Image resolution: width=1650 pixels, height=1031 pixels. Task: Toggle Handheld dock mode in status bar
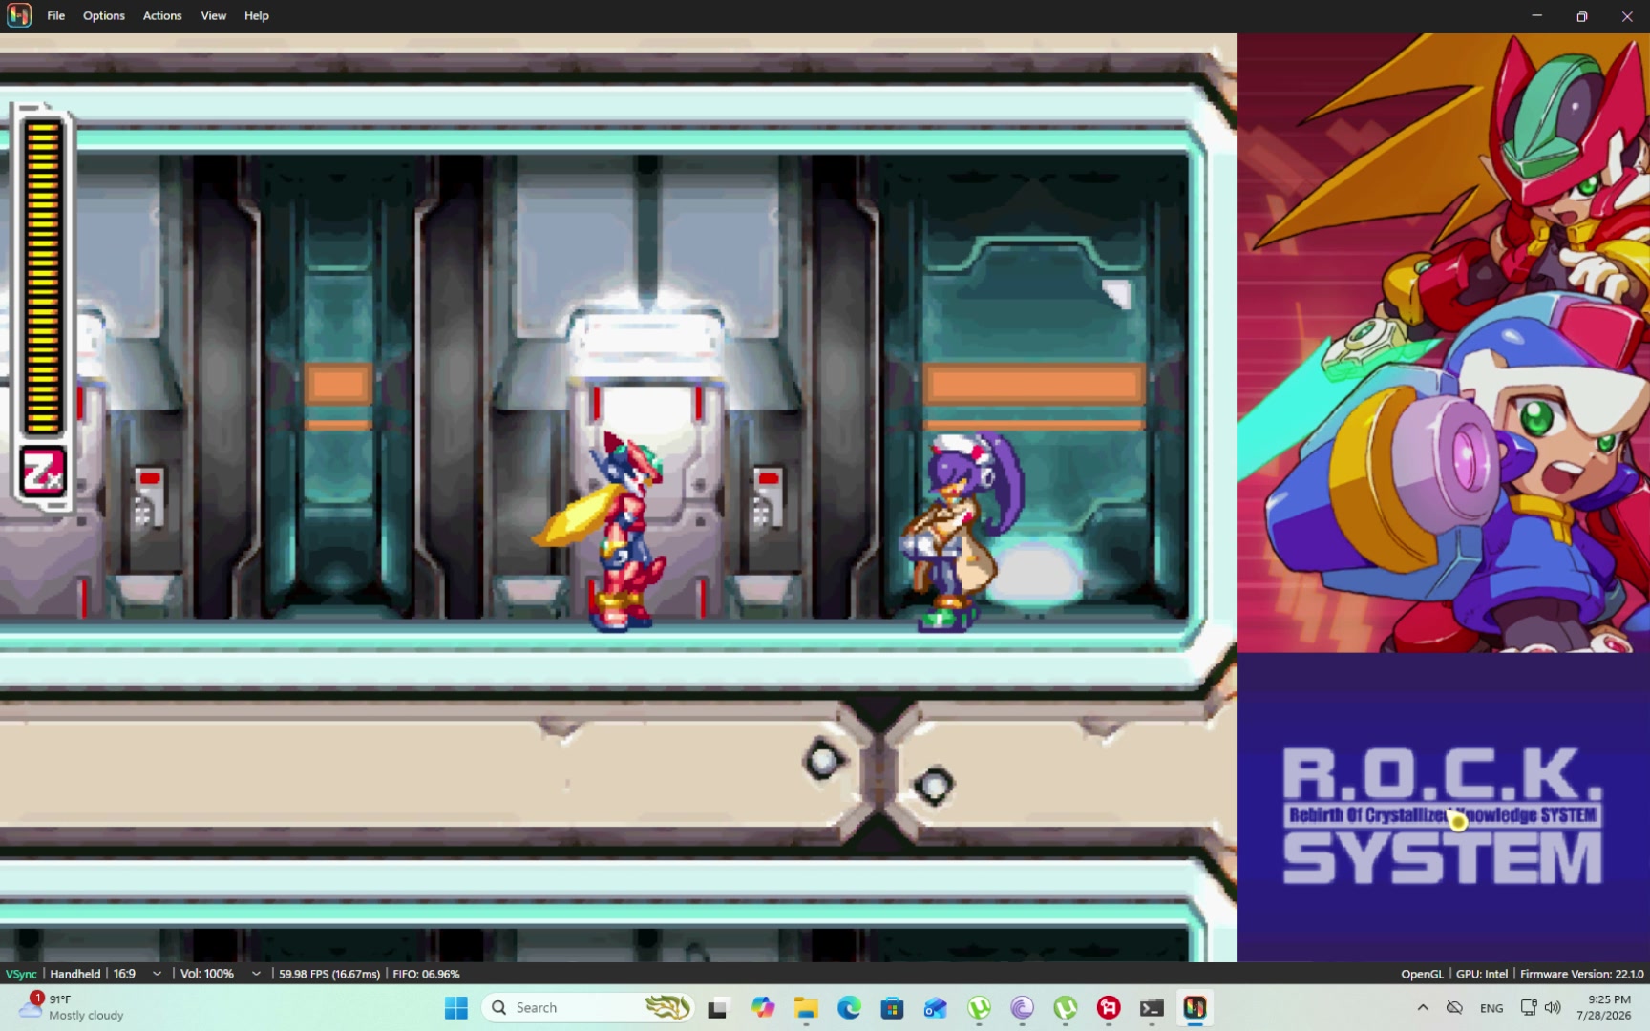tap(75, 974)
